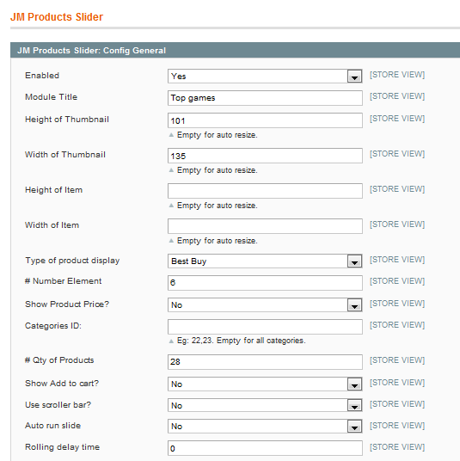The width and height of the screenshot is (460, 461).
Task: Click the Enabled row STORE VIEW label
Action: click(x=397, y=75)
